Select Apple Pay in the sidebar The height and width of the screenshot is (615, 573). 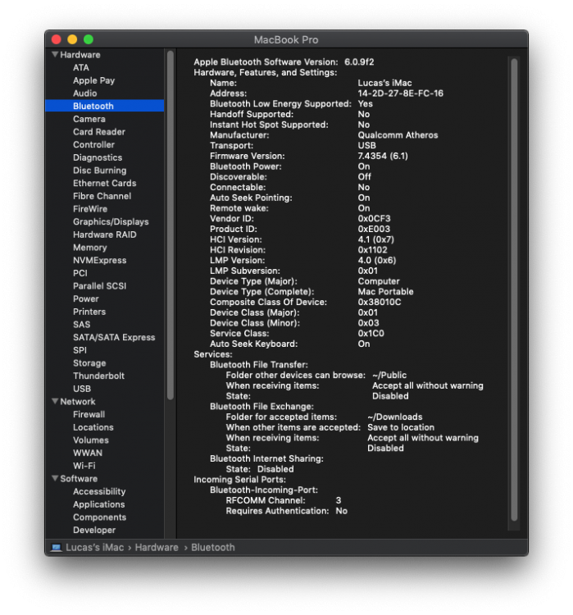click(x=93, y=80)
